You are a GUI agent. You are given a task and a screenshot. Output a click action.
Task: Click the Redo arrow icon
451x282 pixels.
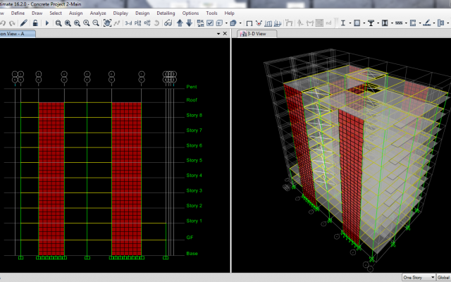point(12,23)
